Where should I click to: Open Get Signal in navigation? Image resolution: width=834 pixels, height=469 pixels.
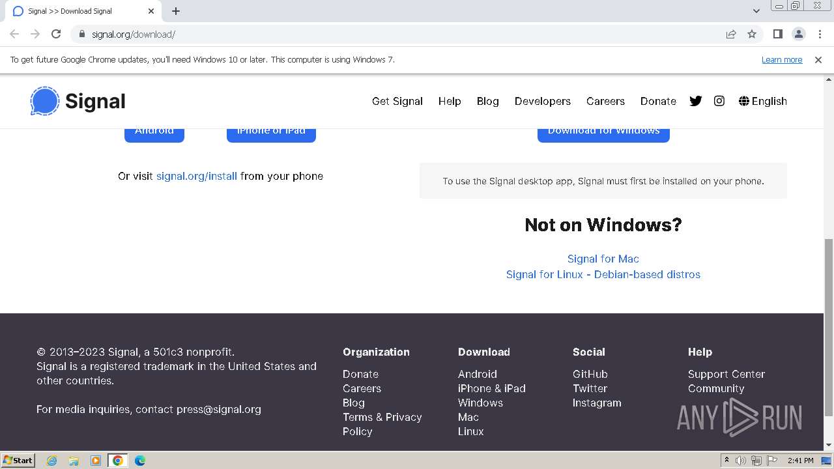(x=397, y=101)
